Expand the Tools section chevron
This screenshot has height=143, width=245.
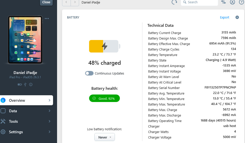click(x=50, y=121)
